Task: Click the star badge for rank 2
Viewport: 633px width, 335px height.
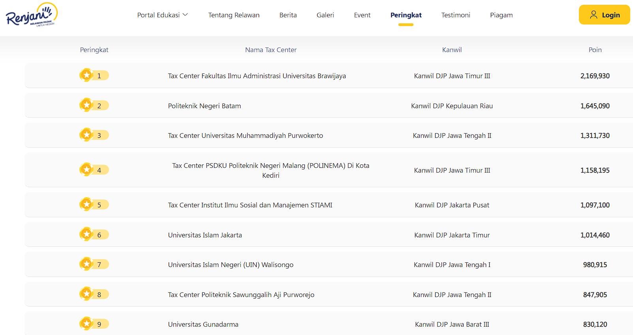Action: pos(86,105)
